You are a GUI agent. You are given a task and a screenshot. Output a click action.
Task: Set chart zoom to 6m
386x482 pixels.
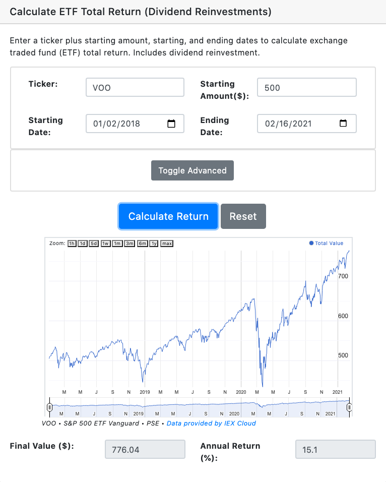pos(142,244)
